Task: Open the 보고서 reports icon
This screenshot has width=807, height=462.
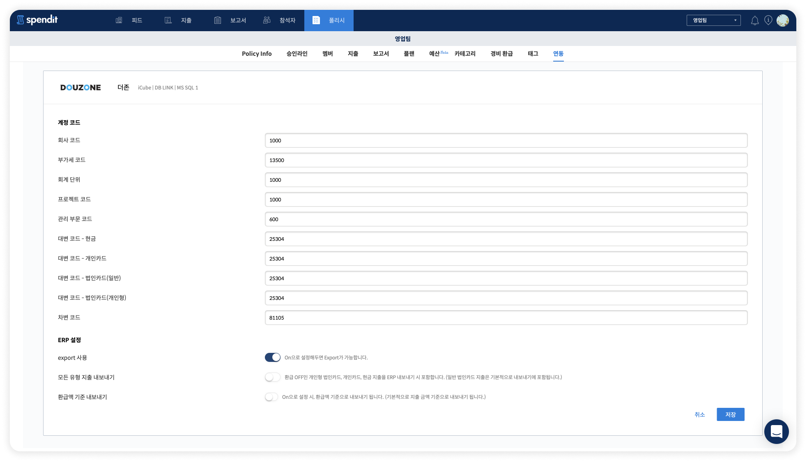Action: pyautogui.click(x=218, y=20)
